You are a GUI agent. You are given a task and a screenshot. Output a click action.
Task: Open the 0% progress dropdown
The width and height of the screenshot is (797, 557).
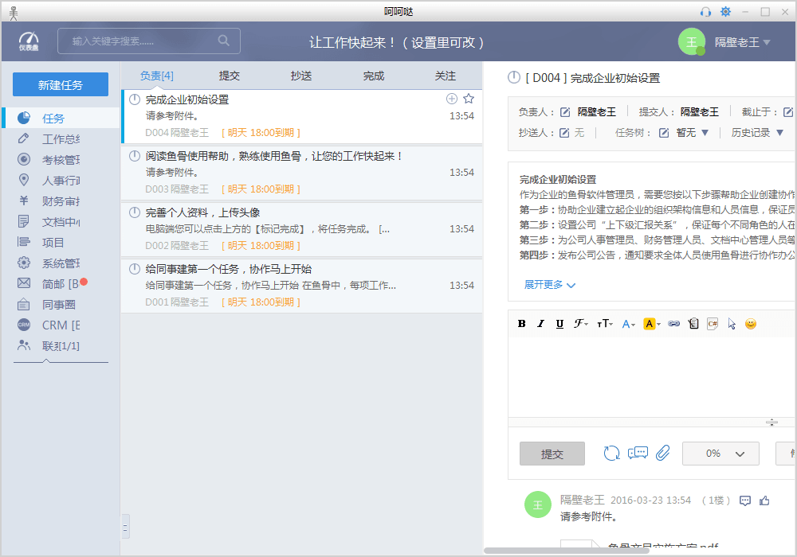click(720, 454)
